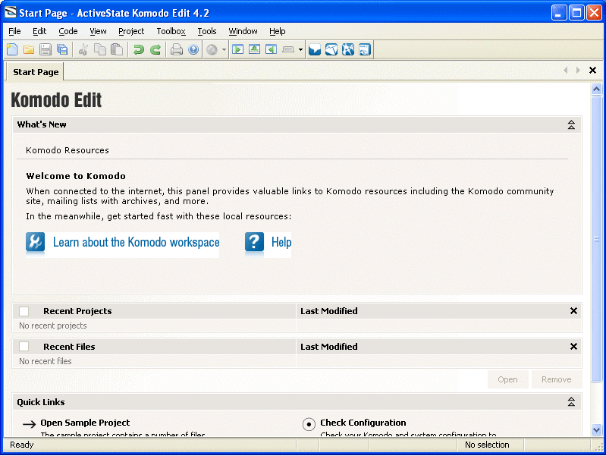The image size is (606, 456).
Task: Click the Print icon in toolbar
Action: pos(177,50)
